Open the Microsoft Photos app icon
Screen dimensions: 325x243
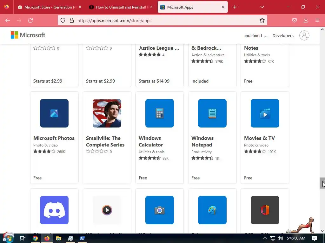(x=54, y=113)
